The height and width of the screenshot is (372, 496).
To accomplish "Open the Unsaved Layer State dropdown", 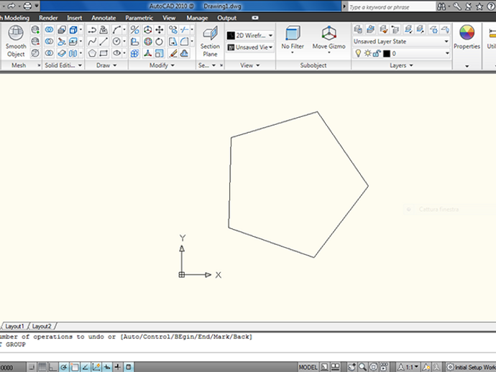I will [401, 42].
